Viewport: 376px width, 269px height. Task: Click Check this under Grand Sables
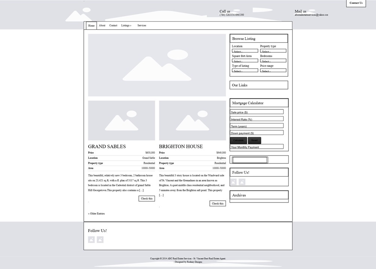(x=147, y=199)
